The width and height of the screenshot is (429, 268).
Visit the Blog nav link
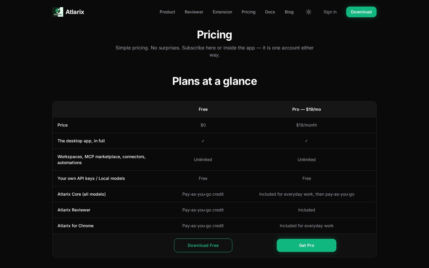pos(289,12)
